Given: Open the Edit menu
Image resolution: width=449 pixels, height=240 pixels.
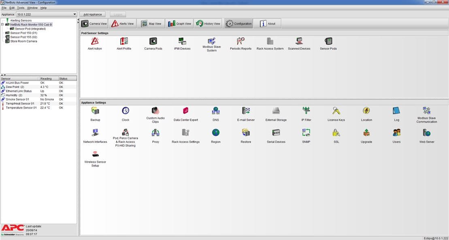Looking at the screenshot, I should click(x=12, y=8).
